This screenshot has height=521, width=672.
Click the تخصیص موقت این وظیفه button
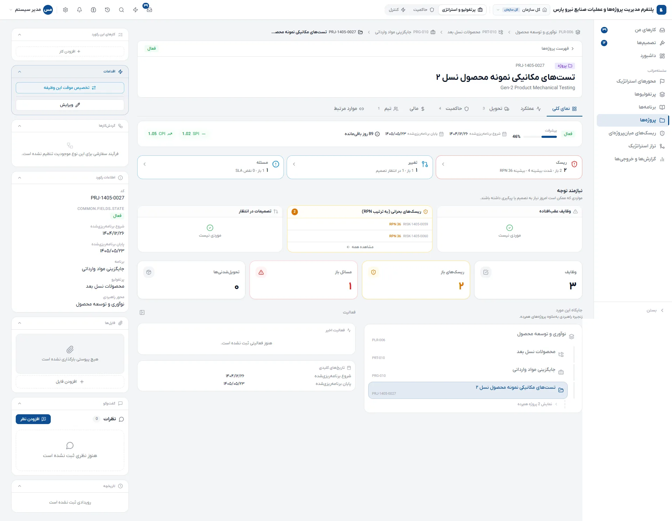(x=70, y=88)
